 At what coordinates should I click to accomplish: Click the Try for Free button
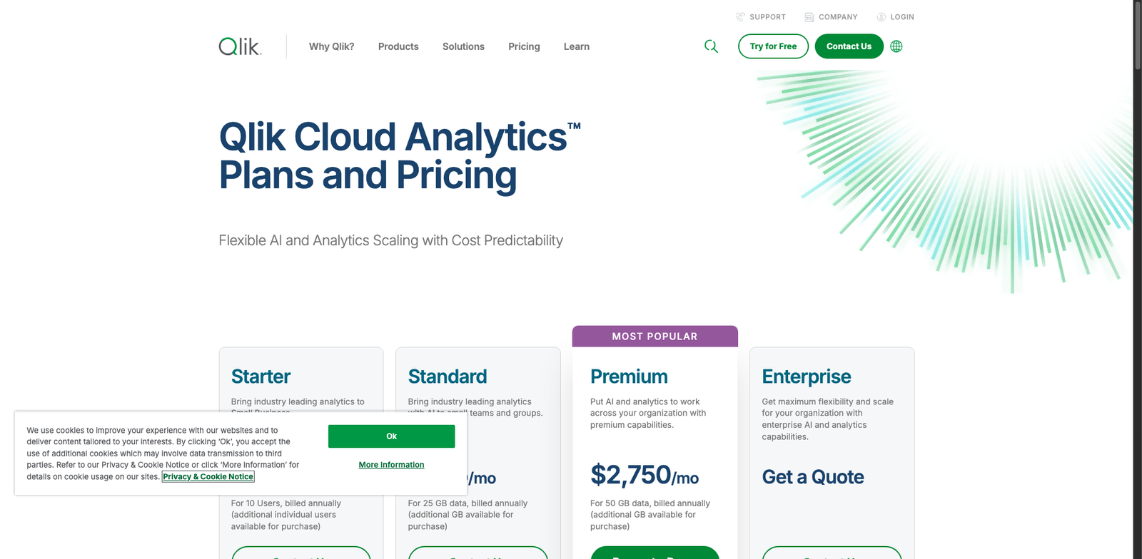pyautogui.click(x=773, y=46)
